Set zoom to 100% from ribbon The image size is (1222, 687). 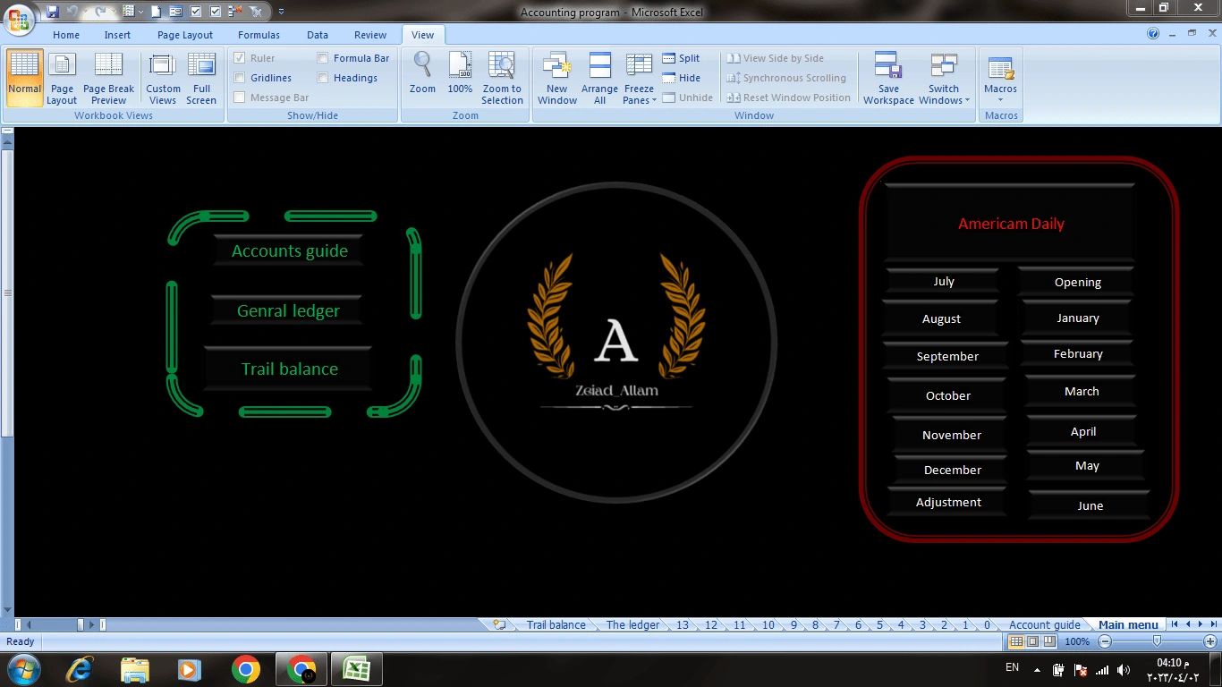click(460, 73)
